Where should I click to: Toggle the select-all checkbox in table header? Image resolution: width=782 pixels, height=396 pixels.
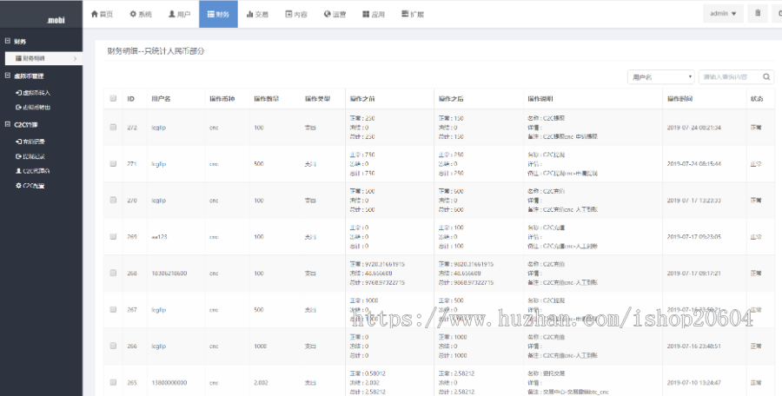pos(113,98)
